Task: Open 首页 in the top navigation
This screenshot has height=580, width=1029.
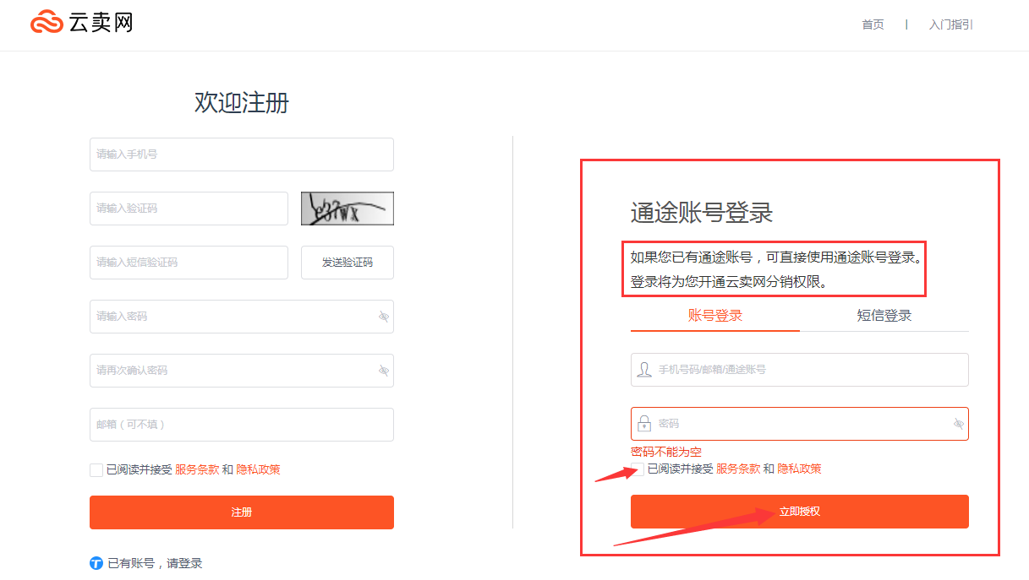Action: [x=872, y=24]
